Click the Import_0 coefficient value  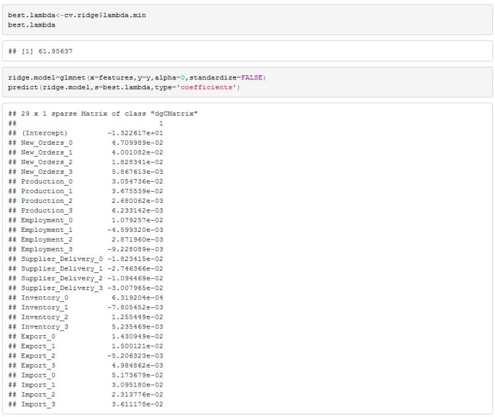tap(137, 375)
